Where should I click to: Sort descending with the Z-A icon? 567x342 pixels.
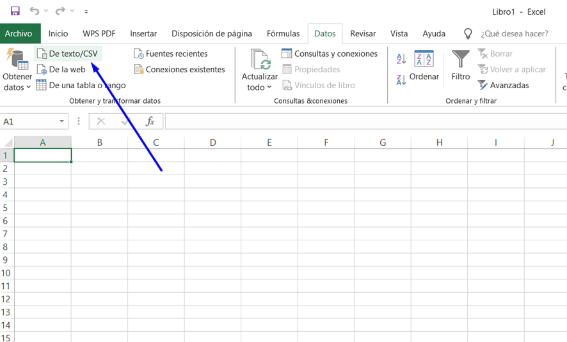pyautogui.click(x=401, y=79)
